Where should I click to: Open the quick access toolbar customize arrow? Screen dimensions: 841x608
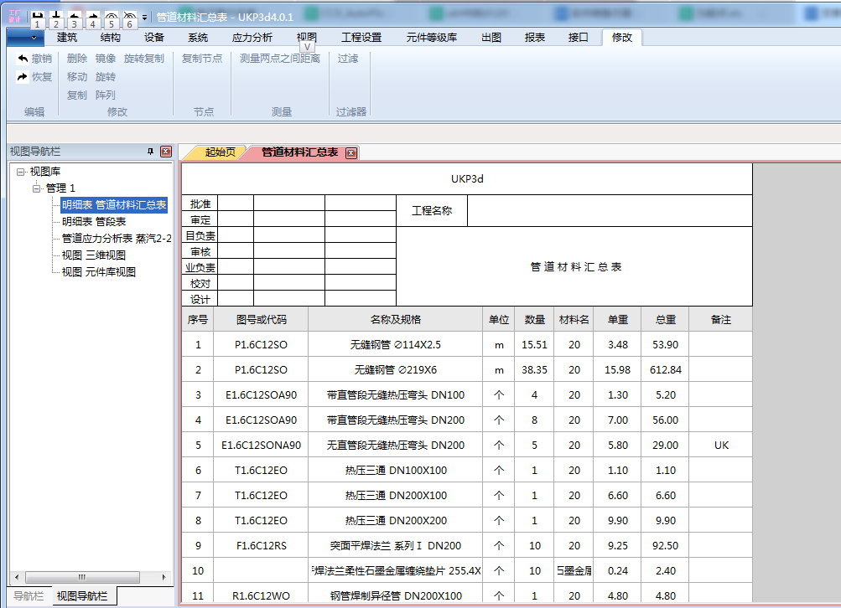tap(145, 17)
